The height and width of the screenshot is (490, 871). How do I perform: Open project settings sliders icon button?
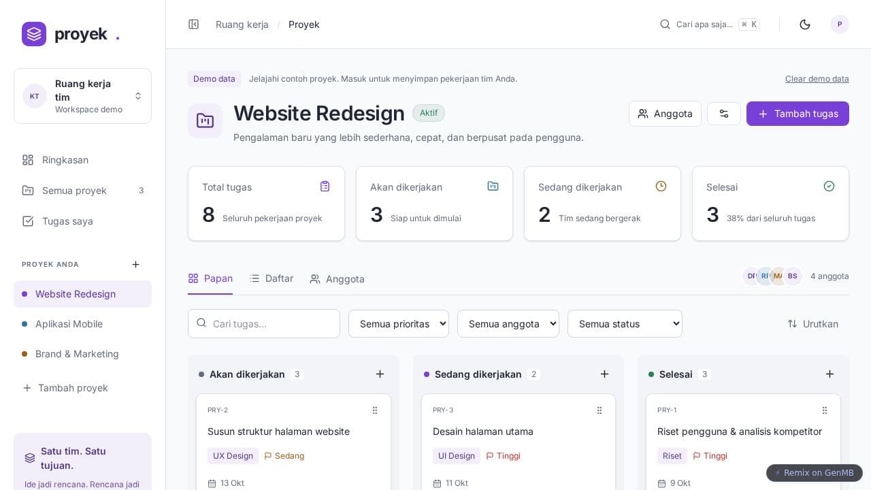[x=724, y=114]
